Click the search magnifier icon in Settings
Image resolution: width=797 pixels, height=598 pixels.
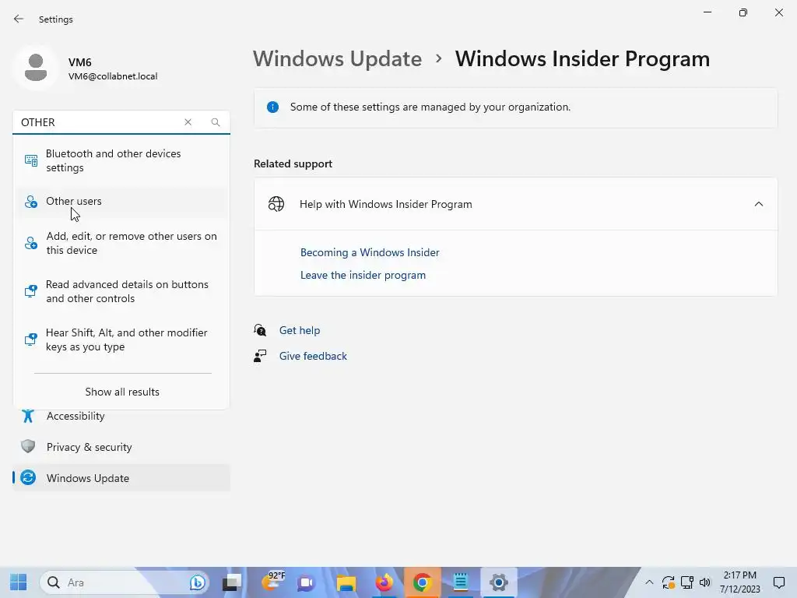click(x=216, y=122)
